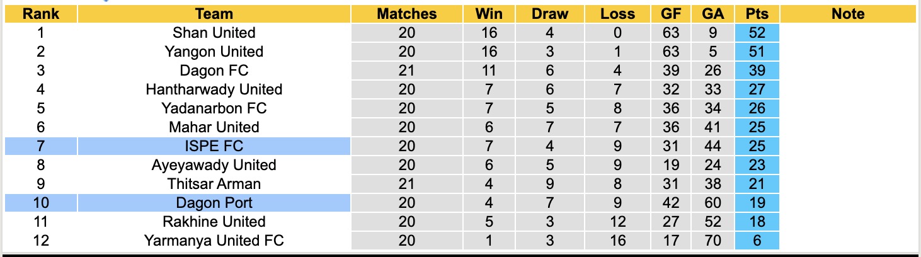Click the Shan United team name
This screenshot has width=921, height=257.
point(214,33)
